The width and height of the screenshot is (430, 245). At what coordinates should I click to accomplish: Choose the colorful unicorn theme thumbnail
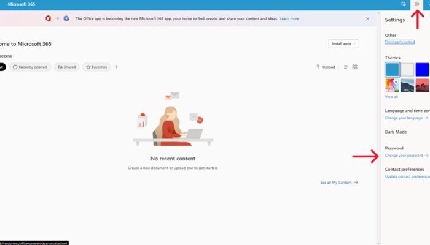pos(392,85)
